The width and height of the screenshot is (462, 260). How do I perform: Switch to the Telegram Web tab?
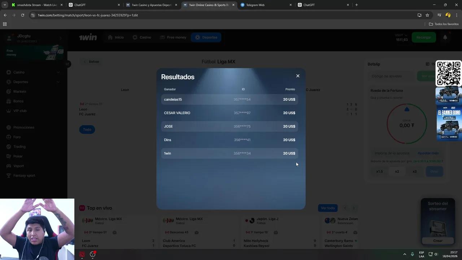[x=265, y=5]
